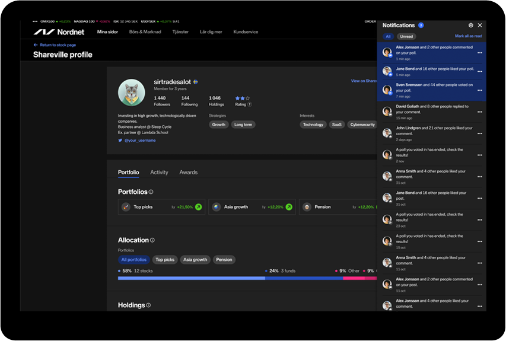Open the @your_username Twitter link
The image size is (506, 341).
(140, 141)
